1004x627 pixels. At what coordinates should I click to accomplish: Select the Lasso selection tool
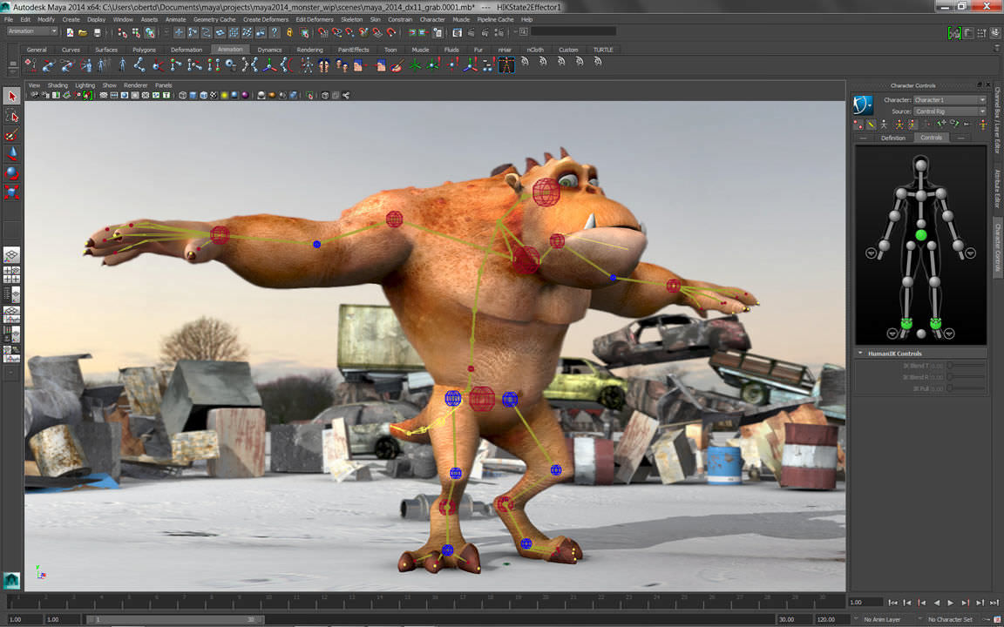coord(11,116)
